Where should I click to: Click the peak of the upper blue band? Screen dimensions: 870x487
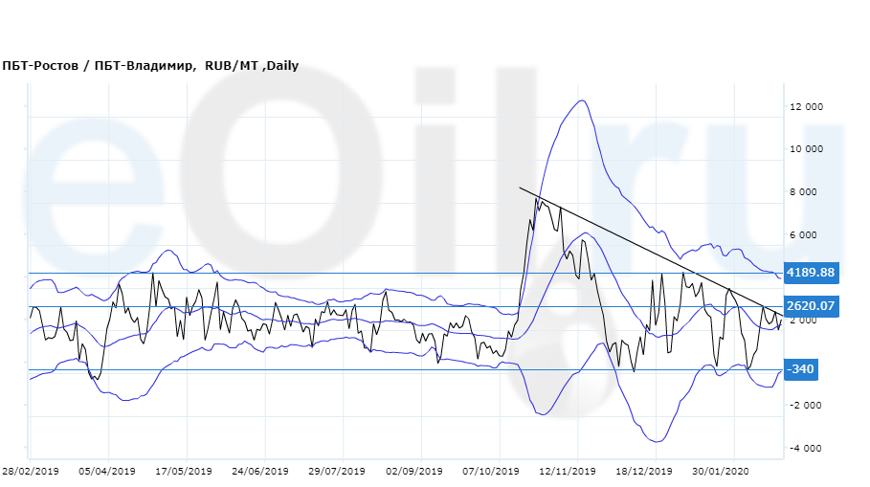(580, 100)
